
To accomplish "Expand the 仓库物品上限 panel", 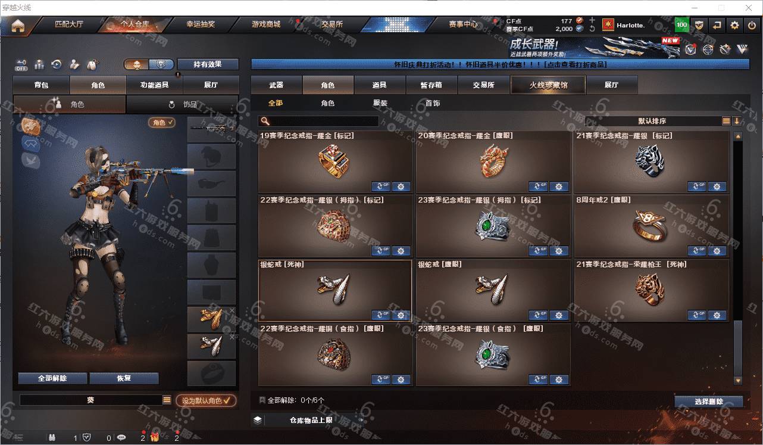I will (257, 420).
